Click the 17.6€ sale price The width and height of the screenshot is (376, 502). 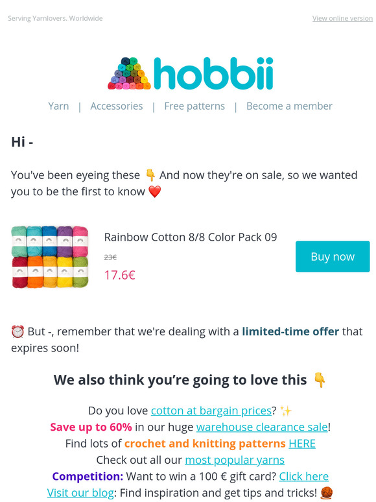pyautogui.click(x=120, y=275)
